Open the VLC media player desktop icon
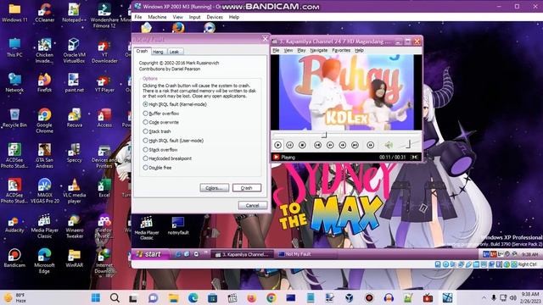The height and width of the screenshot is (305, 543). click(x=74, y=191)
